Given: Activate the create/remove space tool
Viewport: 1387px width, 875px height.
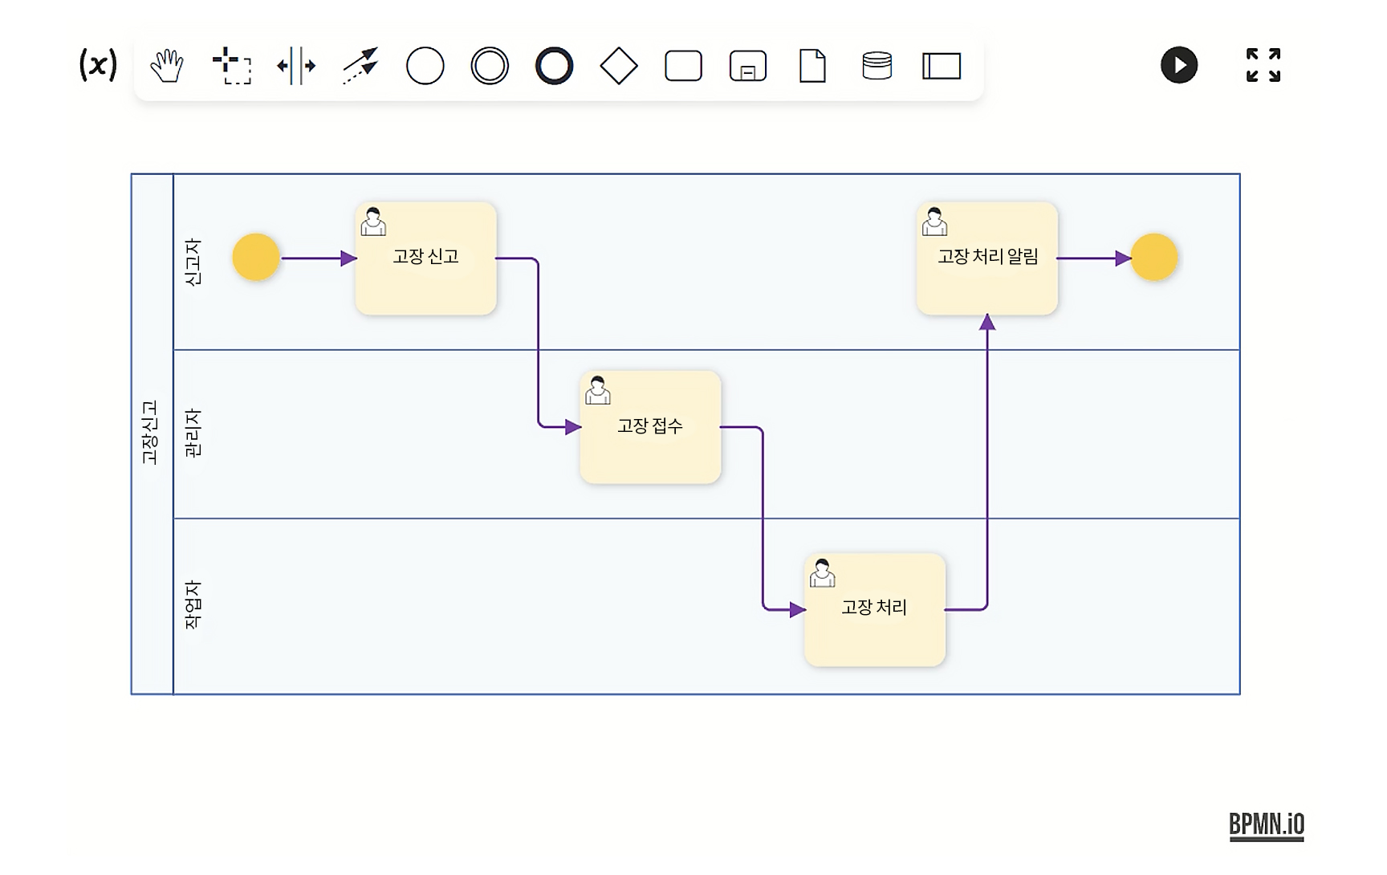Looking at the screenshot, I should 296,66.
